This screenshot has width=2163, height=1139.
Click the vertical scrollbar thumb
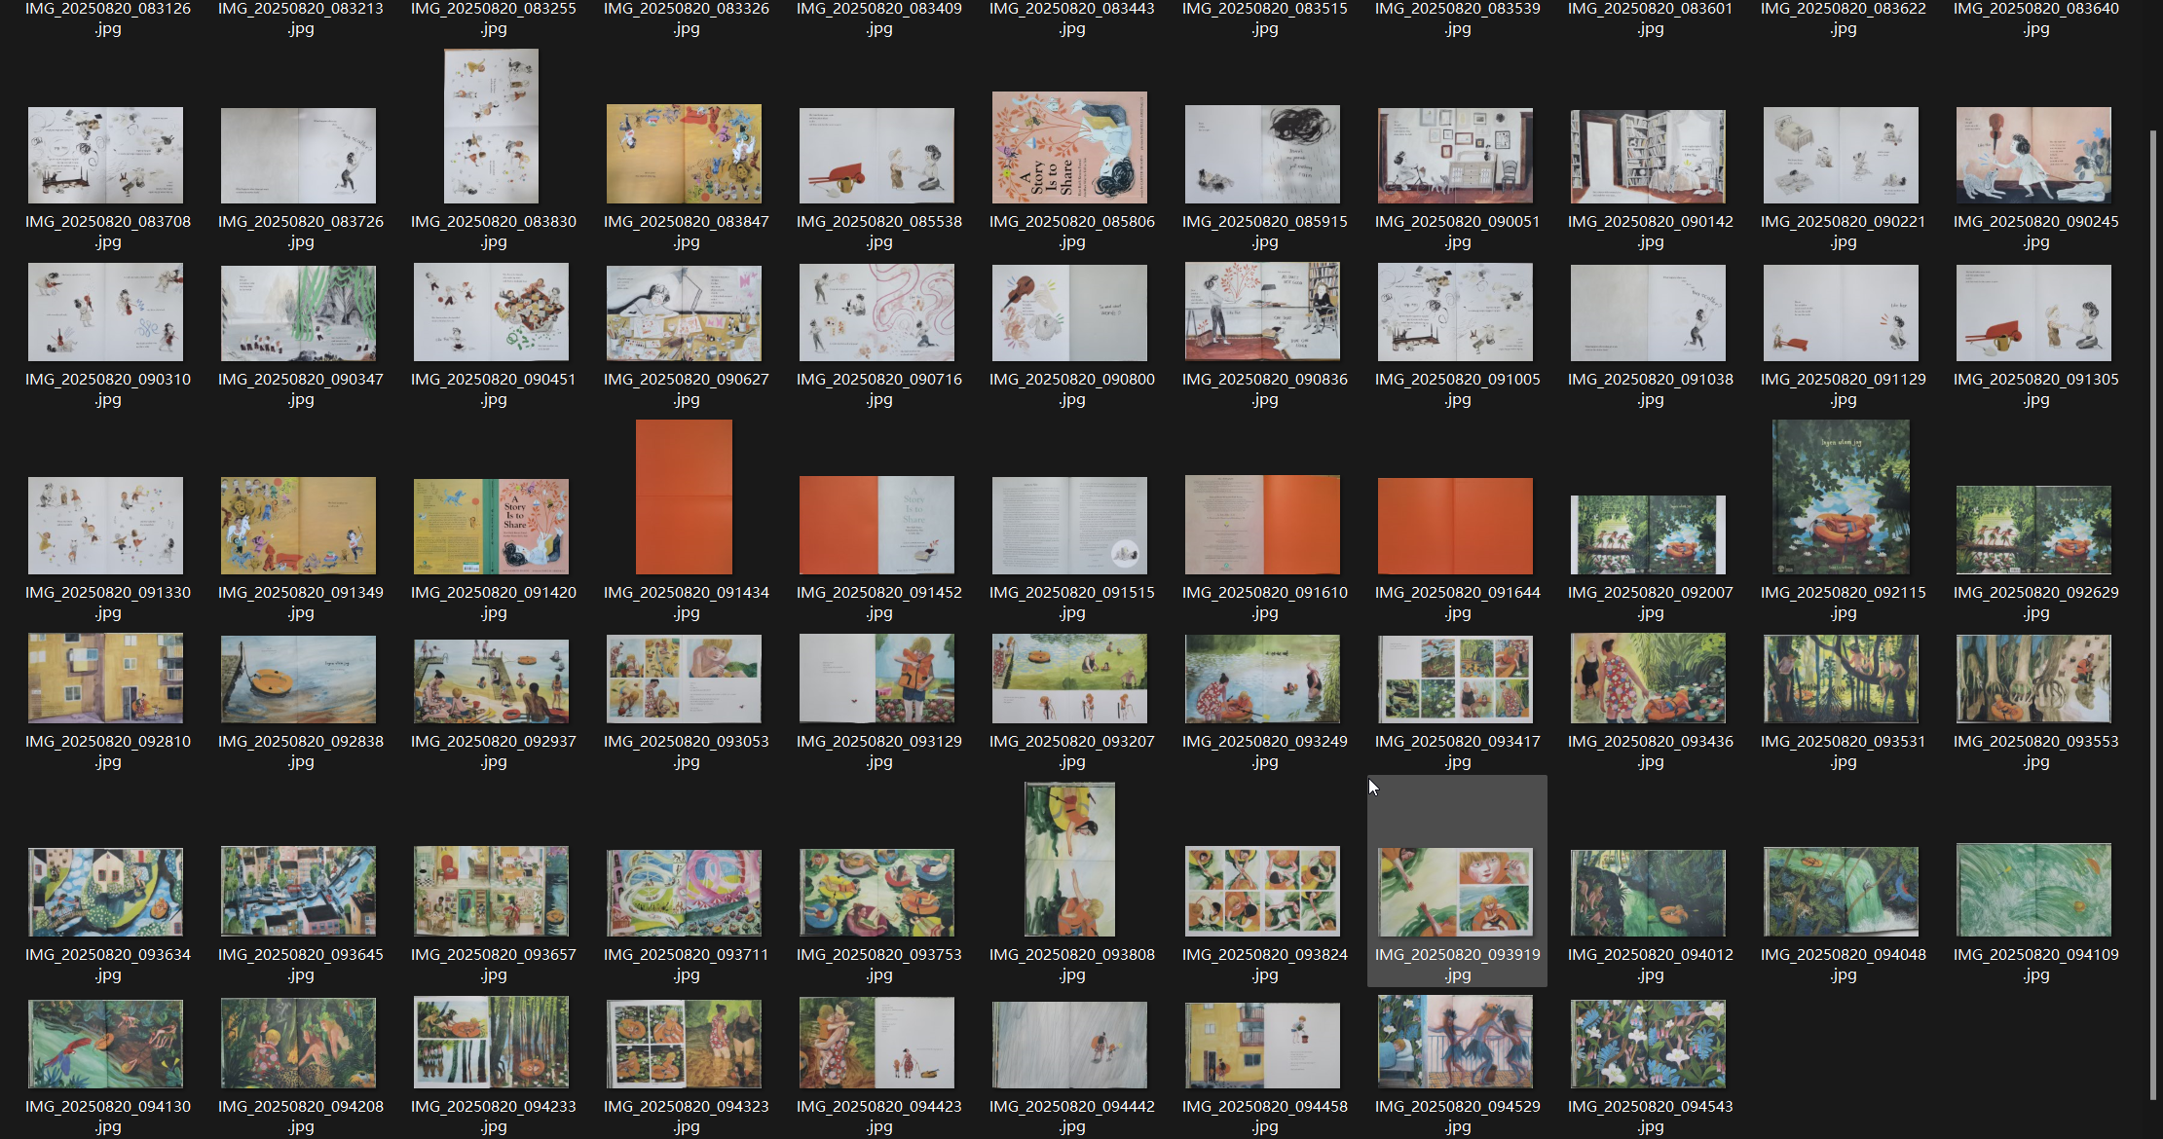pyautogui.click(x=2153, y=615)
